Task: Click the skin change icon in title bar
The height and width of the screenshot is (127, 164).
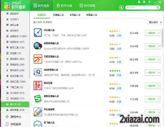Action: [144, 2]
